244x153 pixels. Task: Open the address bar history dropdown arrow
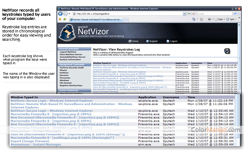pyautogui.click(x=184, y=14)
